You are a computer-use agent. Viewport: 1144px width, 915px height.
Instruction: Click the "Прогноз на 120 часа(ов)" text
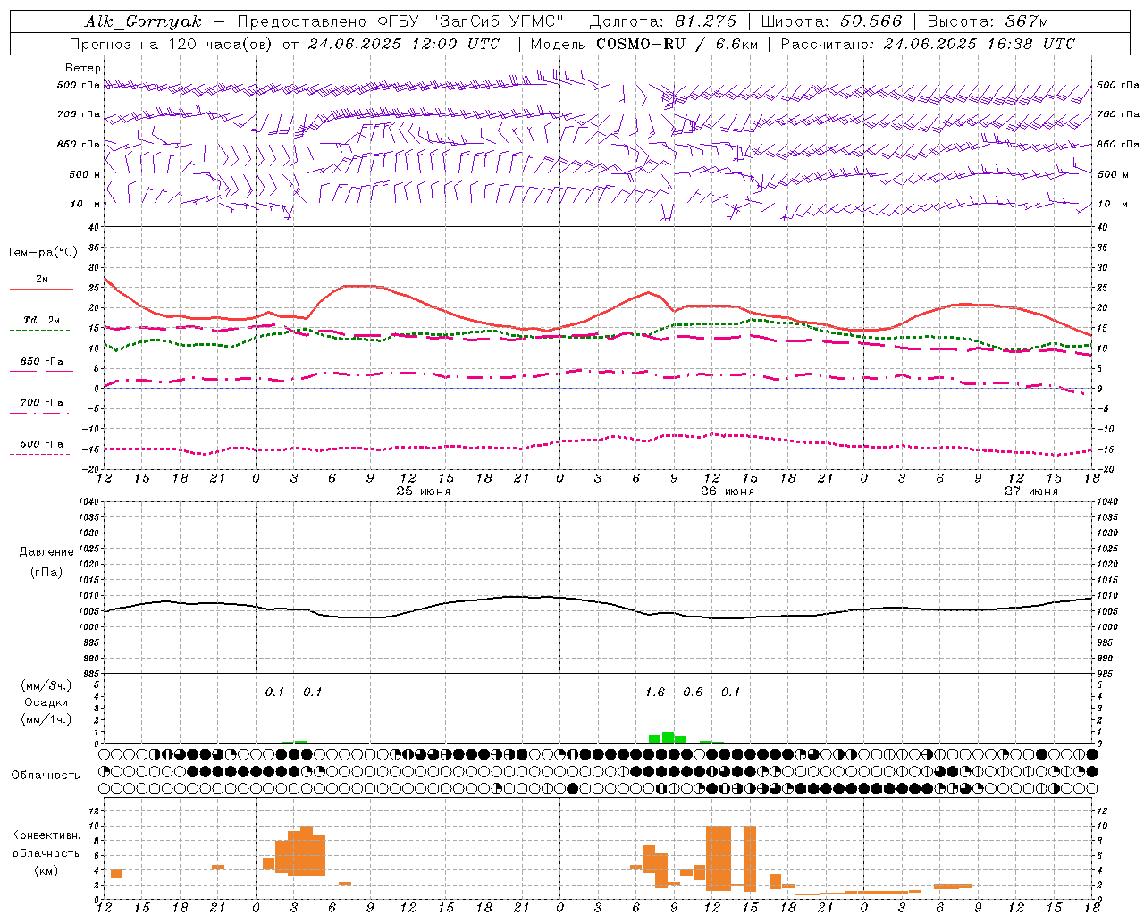point(172,44)
